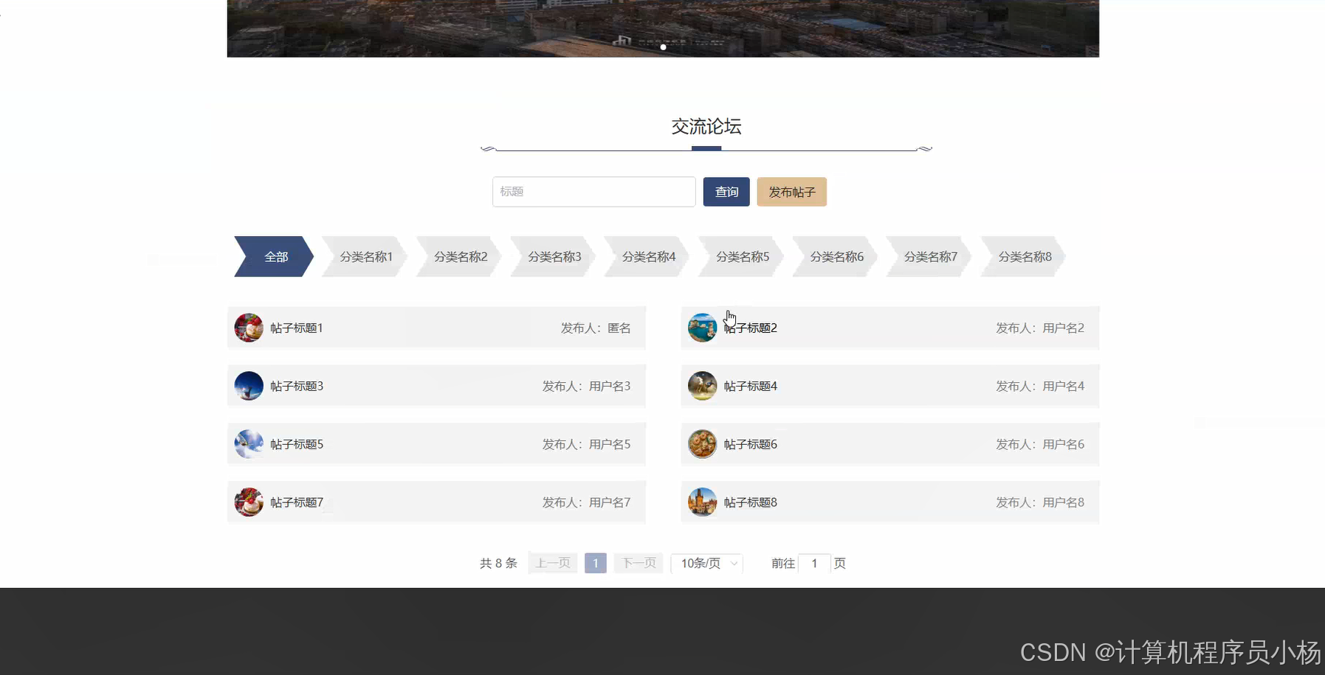Focus the 标题 search input field
Viewport: 1325px width, 675px height.
click(594, 192)
